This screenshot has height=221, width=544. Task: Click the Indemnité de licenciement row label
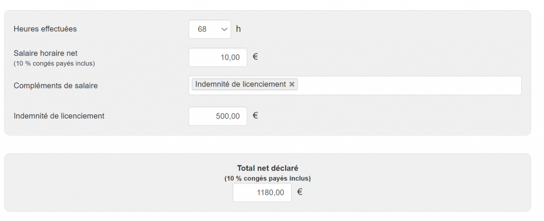59,116
